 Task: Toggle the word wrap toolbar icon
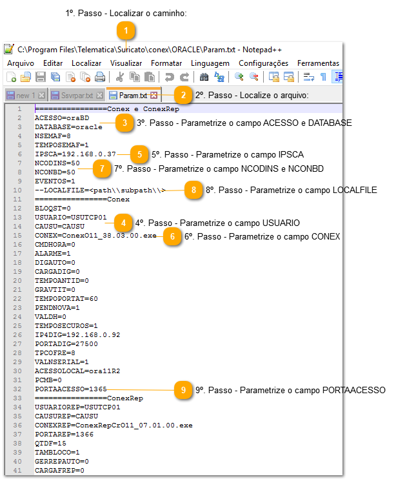[x=309, y=77]
